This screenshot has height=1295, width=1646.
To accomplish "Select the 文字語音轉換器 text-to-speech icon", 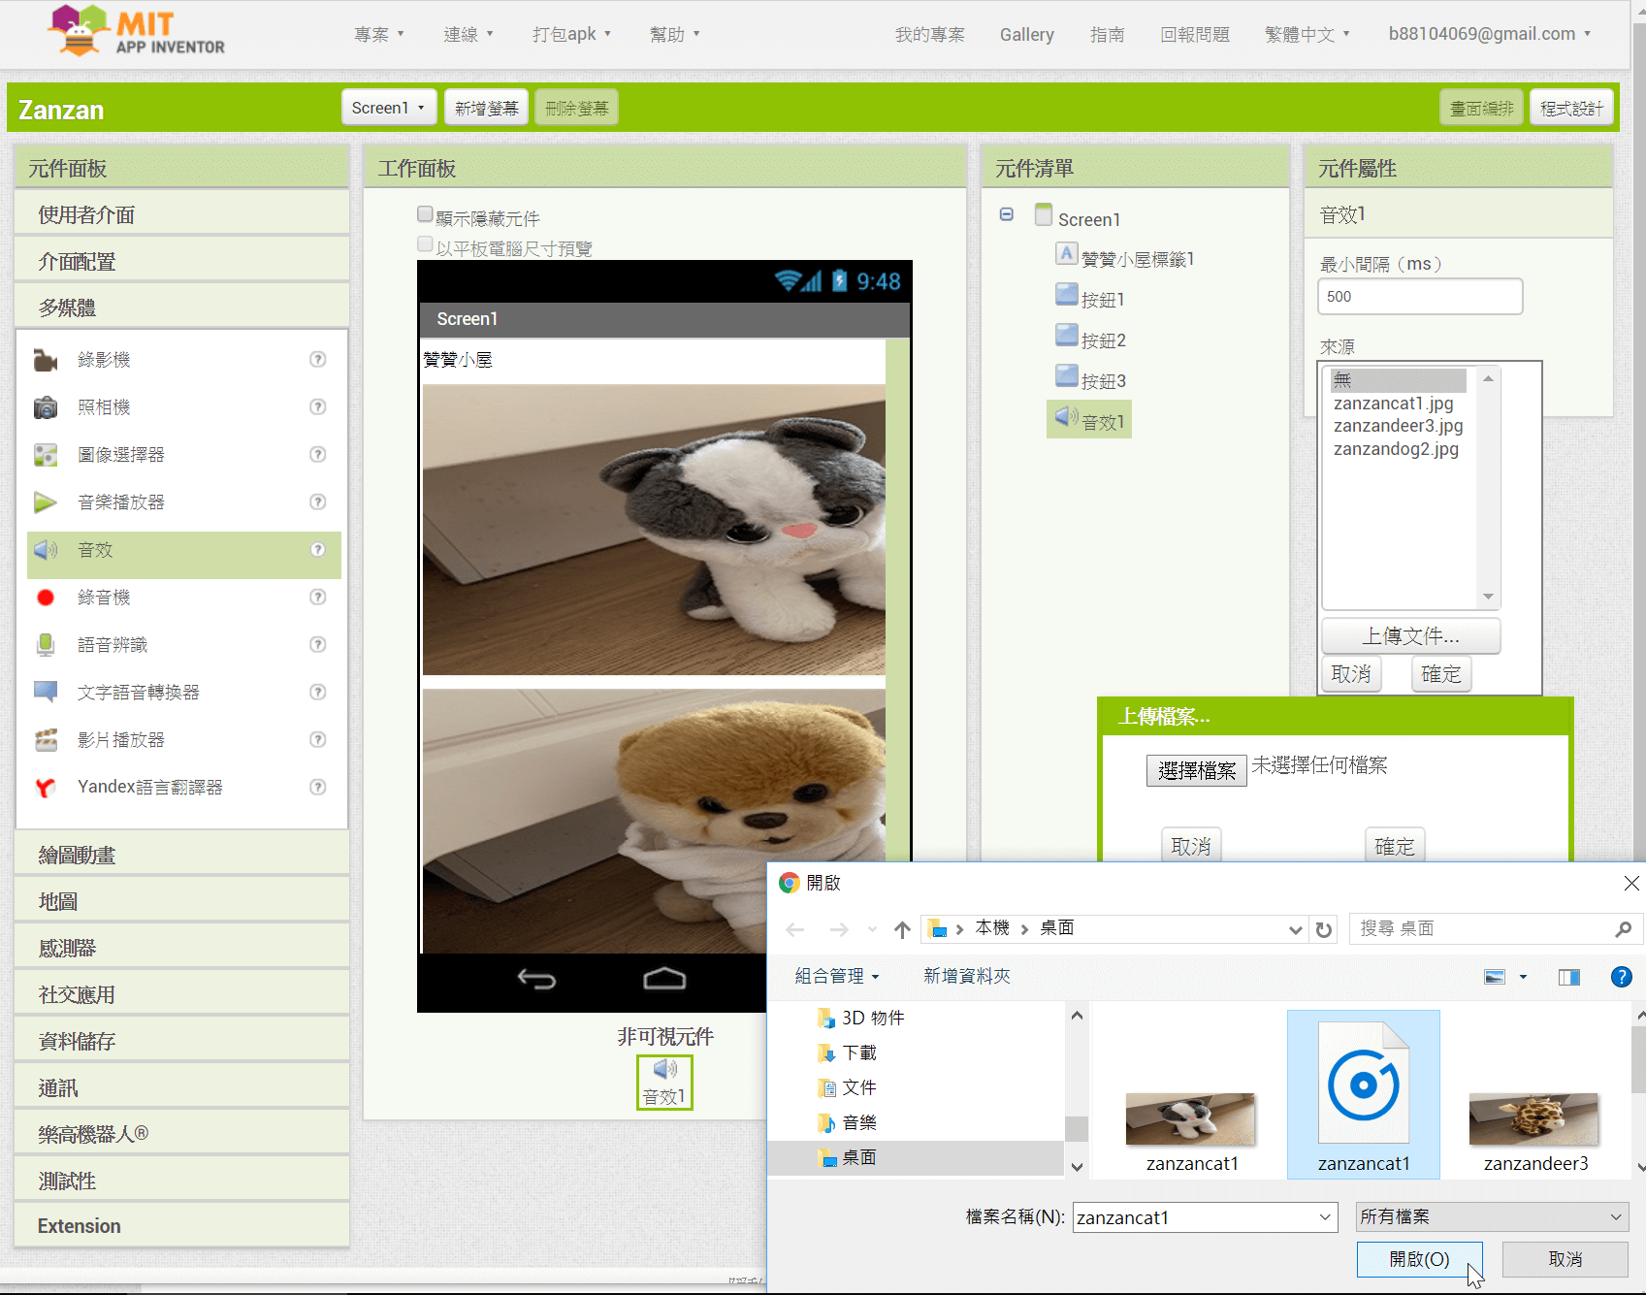I will click(x=46, y=693).
